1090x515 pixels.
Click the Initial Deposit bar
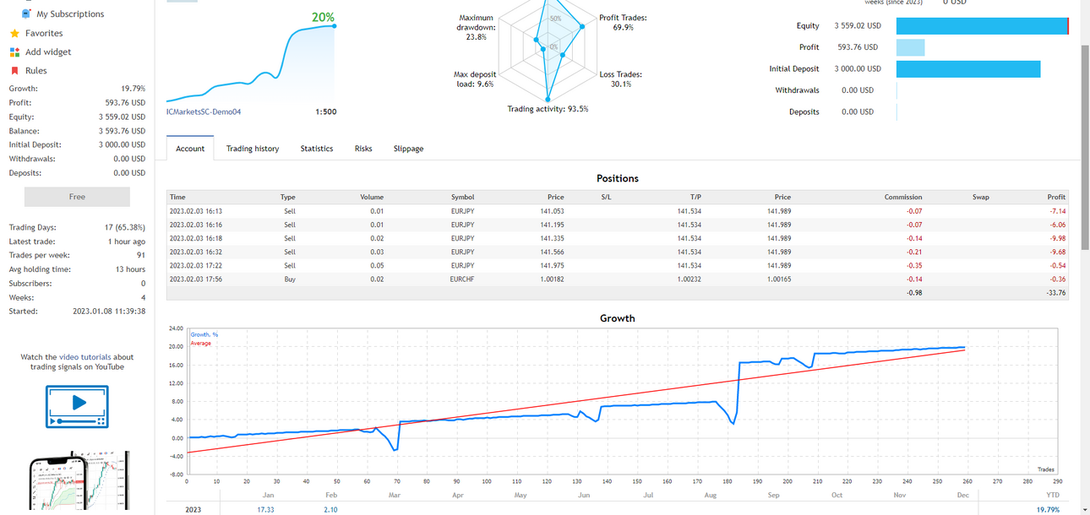coord(968,69)
